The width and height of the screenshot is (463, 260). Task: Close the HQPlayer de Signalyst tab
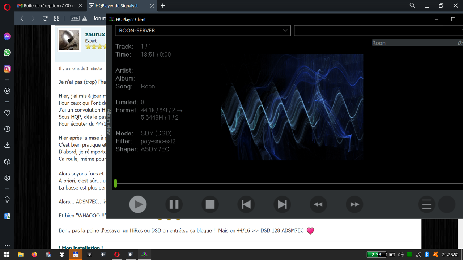click(152, 6)
